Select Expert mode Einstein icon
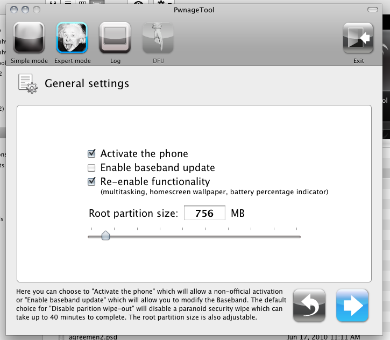 [x=72, y=38]
